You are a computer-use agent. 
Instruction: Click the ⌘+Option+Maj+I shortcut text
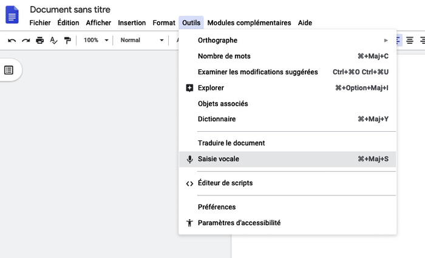[362, 88]
